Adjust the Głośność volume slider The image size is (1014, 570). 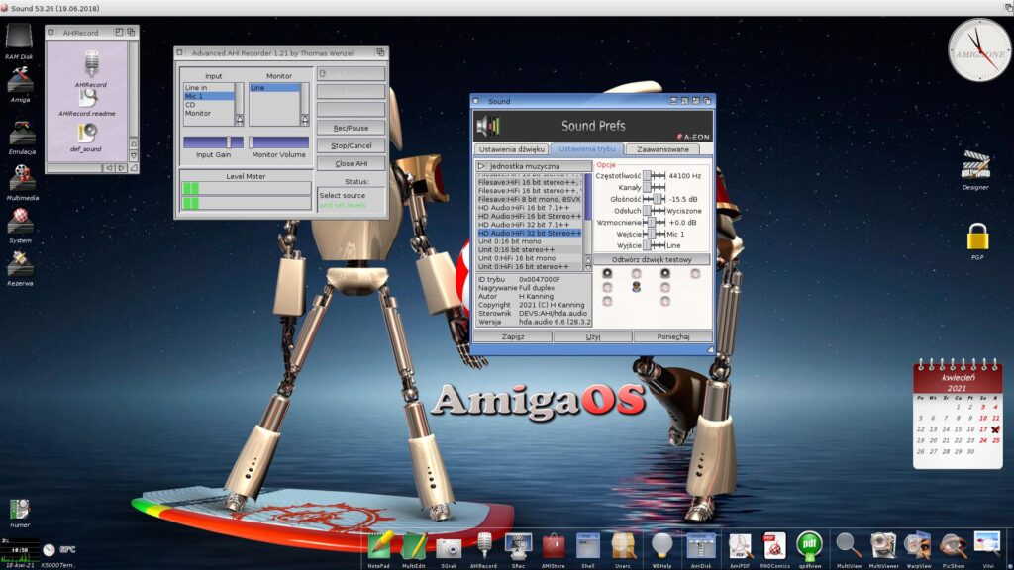655,199
